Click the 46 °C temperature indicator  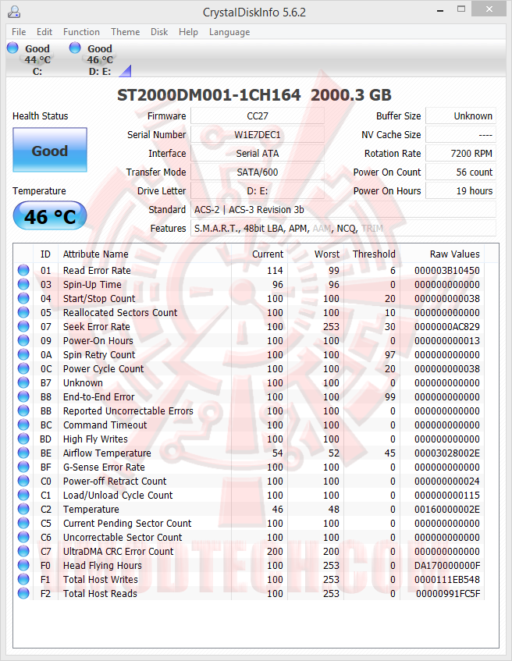(50, 216)
